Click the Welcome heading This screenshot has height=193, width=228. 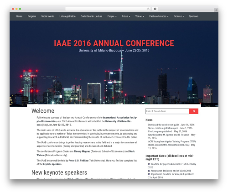(x=43, y=111)
